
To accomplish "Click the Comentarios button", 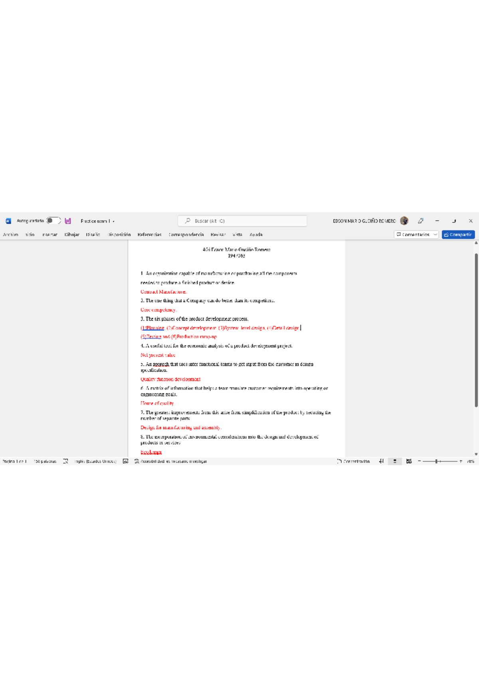I will coord(413,235).
